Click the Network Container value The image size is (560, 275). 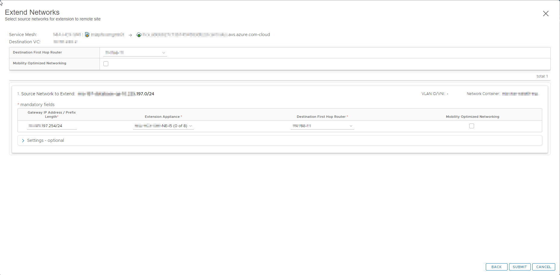click(520, 94)
